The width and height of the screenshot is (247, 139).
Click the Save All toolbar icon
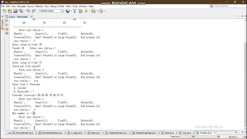click(x=21, y=11)
